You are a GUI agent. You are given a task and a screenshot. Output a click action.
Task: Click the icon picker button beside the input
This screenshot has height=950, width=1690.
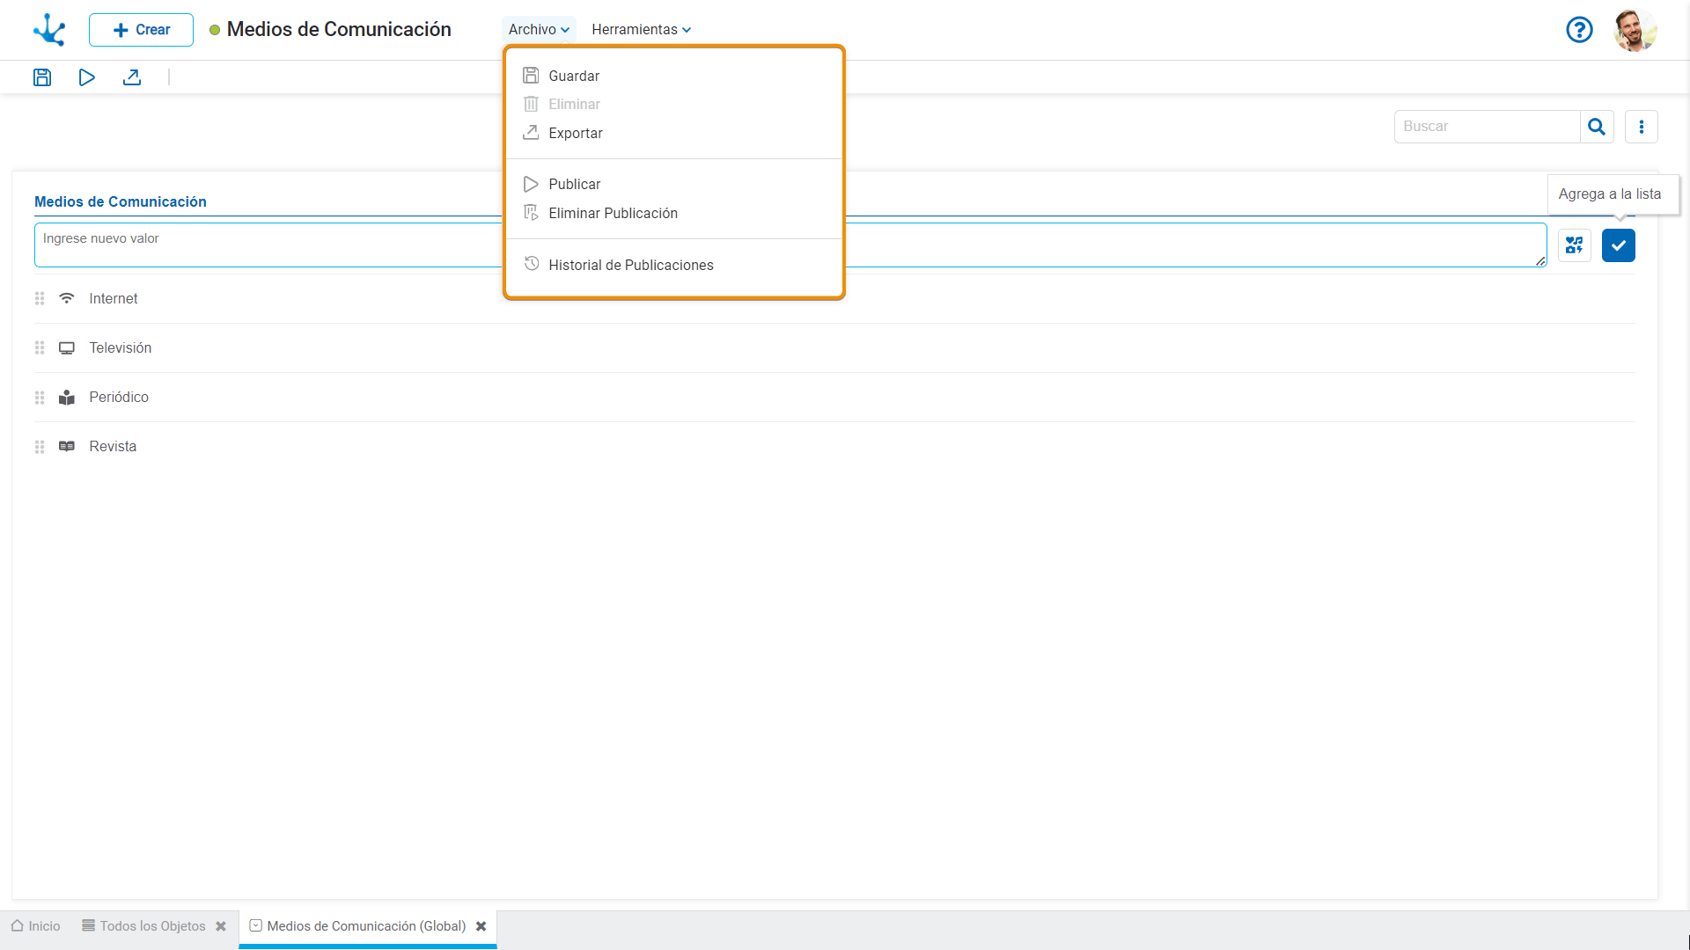pyautogui.click(x=1575, y=245)
